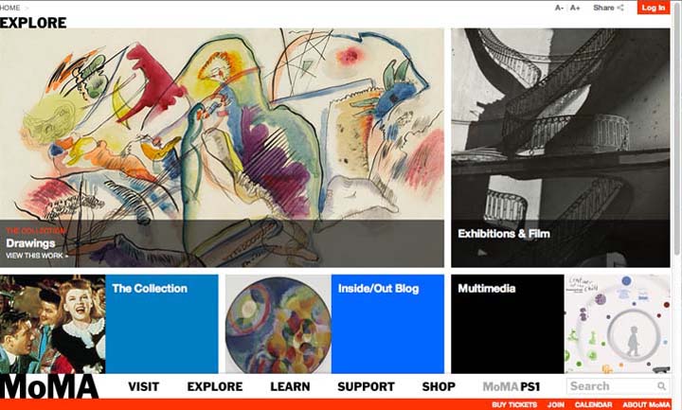The height and width of the screenshot is (410, 682).
Task: Open Exhibitions & Film staircase tile
Action: [560, 148]
